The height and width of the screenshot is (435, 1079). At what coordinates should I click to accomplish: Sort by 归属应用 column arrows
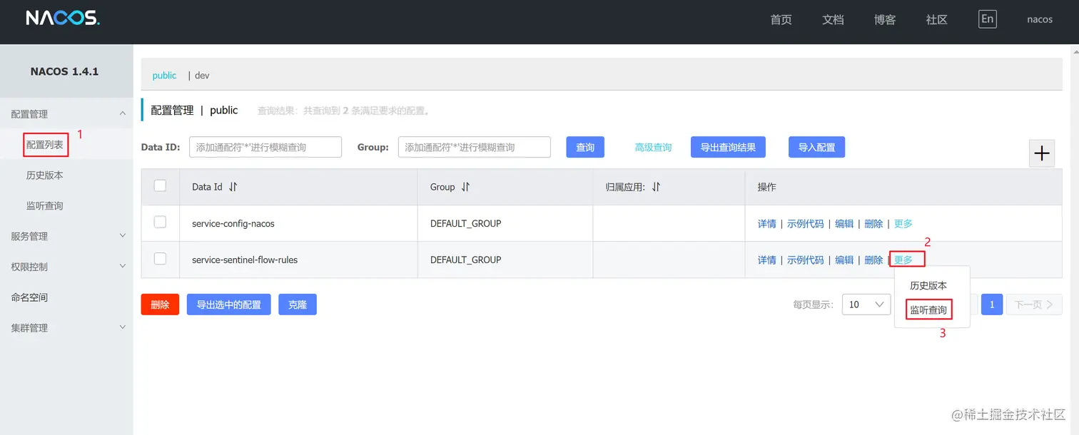coord(656,187)
